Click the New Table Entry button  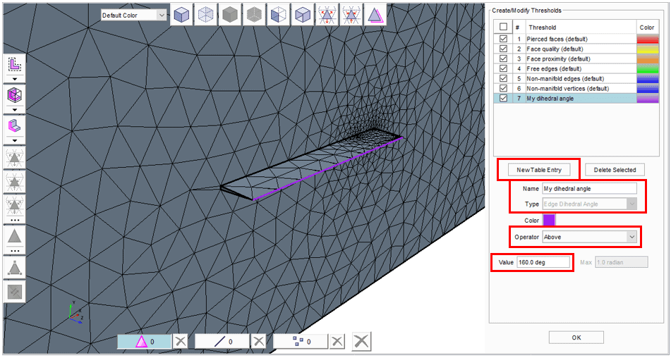pos(539,170)
